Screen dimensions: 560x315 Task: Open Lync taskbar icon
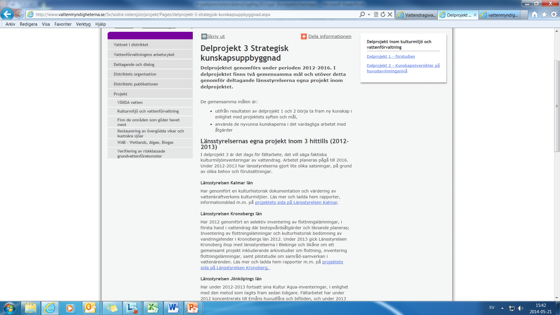pos(132,308)
